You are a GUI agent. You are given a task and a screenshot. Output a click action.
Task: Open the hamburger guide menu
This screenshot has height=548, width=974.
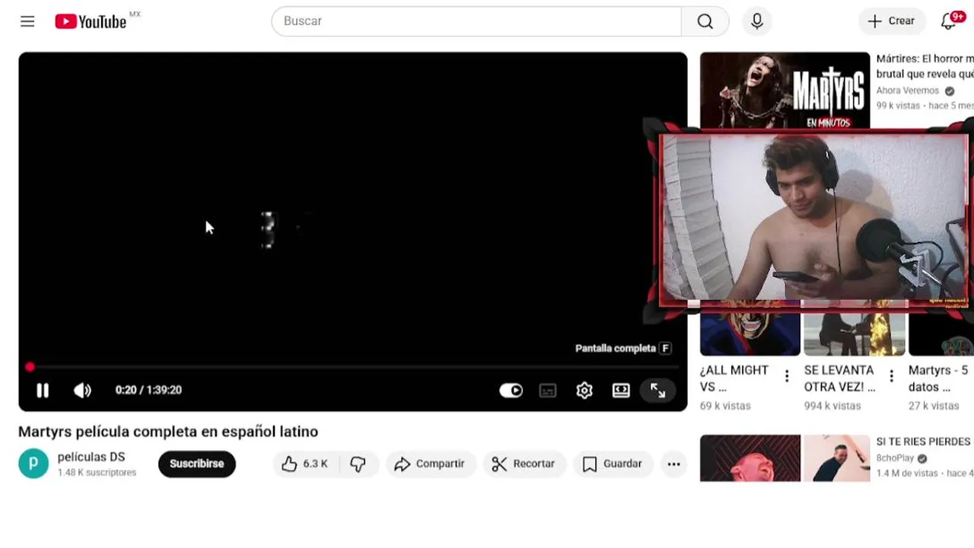click(27, 21)
